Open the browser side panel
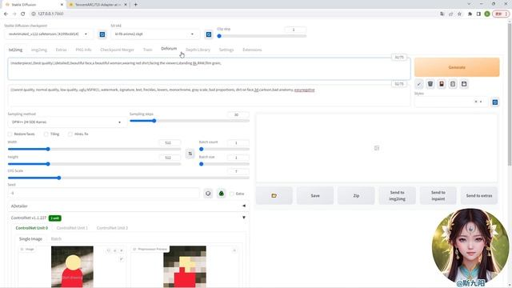The width and height of the screenshot is (512, 288). coord(478,14)
